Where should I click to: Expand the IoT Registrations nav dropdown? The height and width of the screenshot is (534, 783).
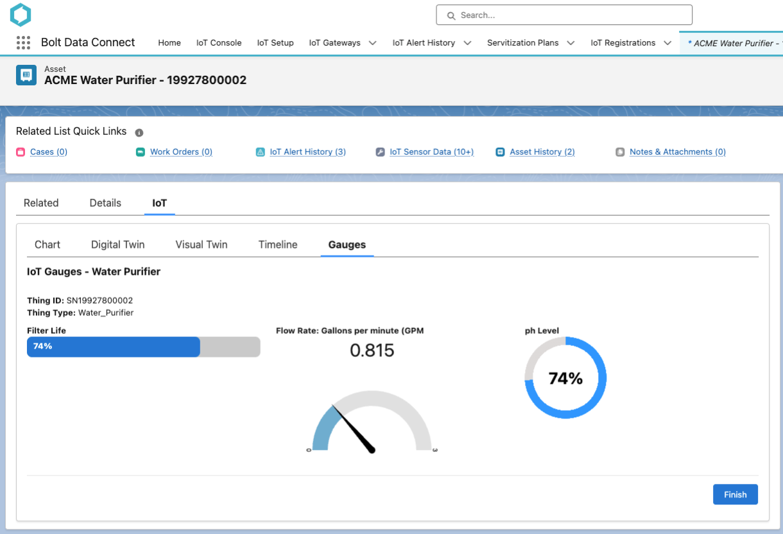pos(667,43)
